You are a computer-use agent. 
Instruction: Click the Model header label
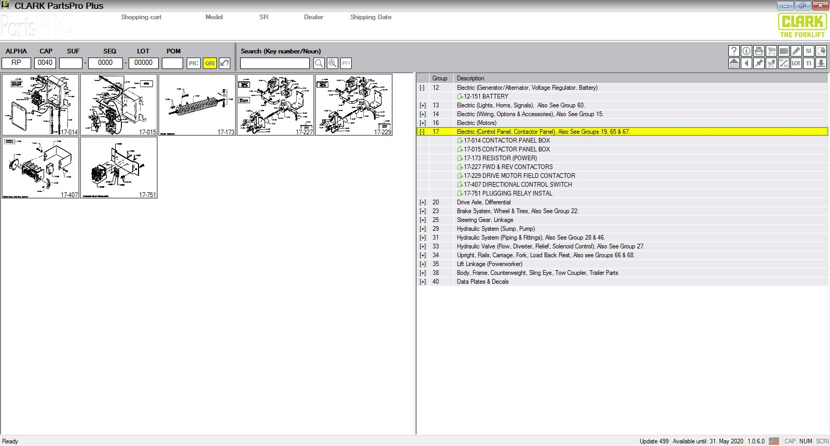[x=214, y=17]
